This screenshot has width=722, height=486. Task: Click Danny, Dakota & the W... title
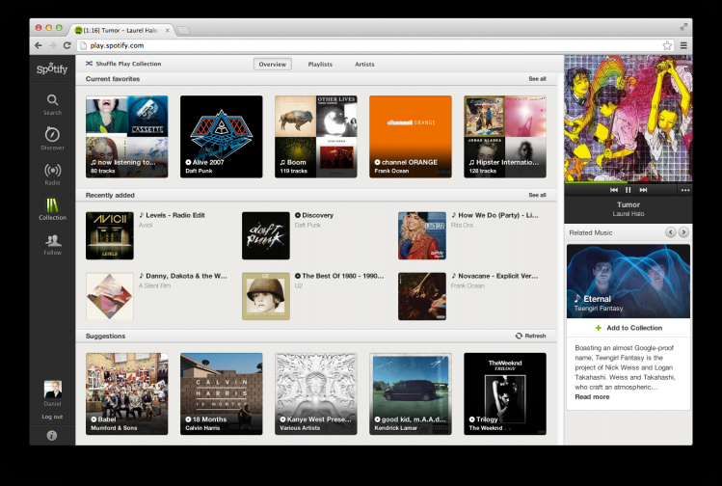tap(186, 276)
